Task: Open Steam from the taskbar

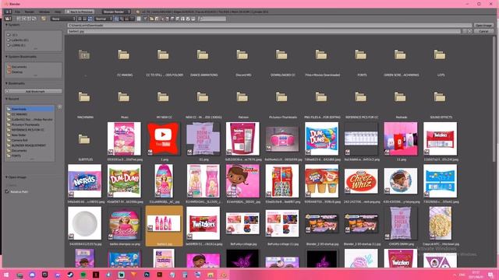Action: [x=70, y=275]
